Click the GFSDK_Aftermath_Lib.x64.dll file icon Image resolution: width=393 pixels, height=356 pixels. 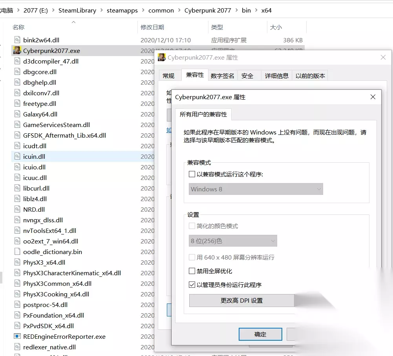[17, 135]
